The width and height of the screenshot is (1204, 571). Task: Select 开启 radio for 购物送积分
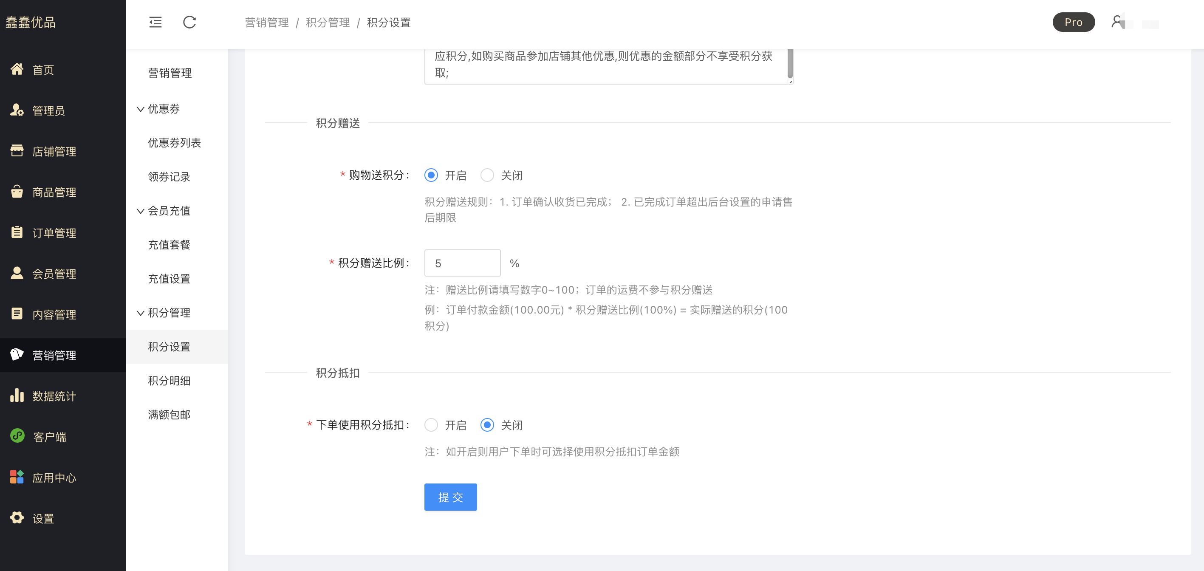point(431,175)
